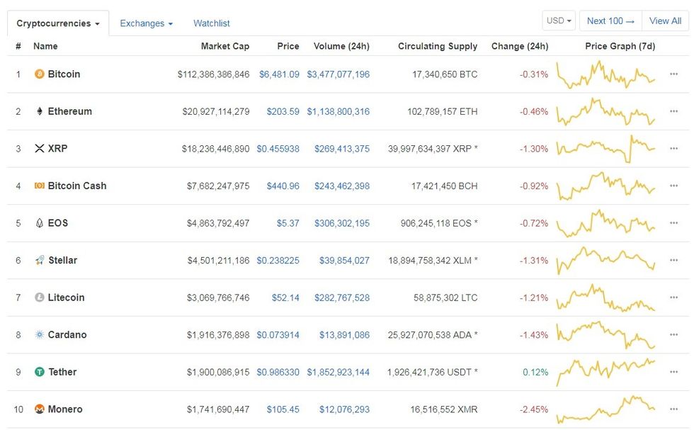The image size is (694, 430).
Task: Select the Stellar rocket icon
Action: tap(40, 260)
